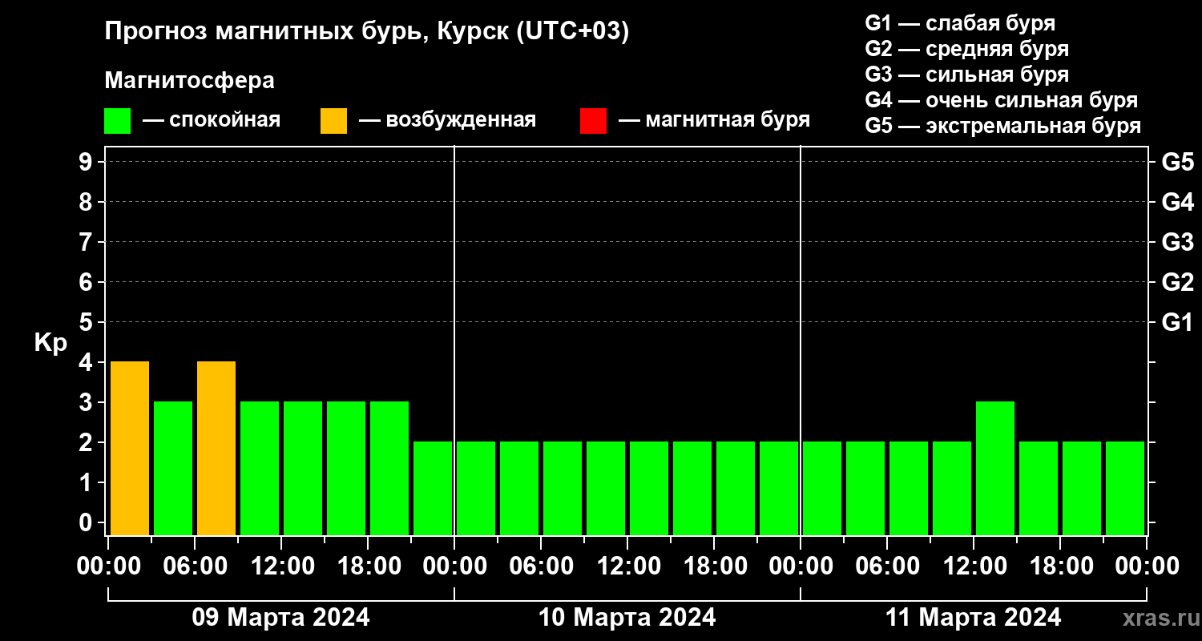Click 'G4 — очень сильная буря' legend entry
Viewport: 1202px width, 641px height.
point(1001,100)
